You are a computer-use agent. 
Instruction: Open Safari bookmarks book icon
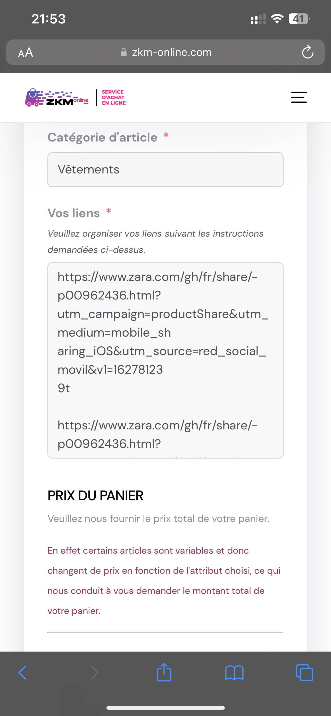(x=234, y=673)
